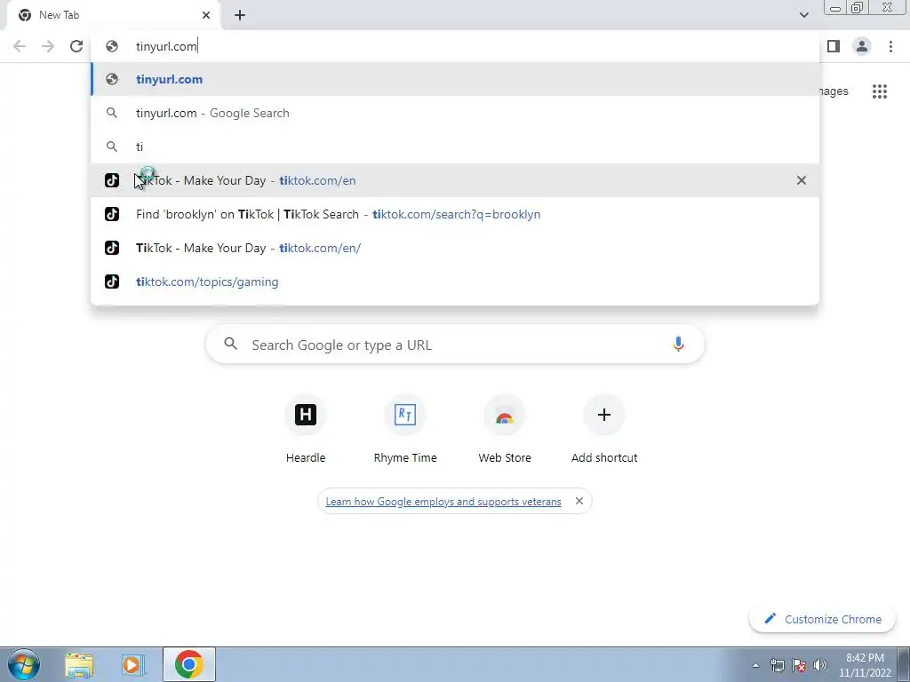This screenshot has width=910, height=682.
Task: Open the Chrome three-dot menu
Action: pyautogui.click(x=890, y=46)
